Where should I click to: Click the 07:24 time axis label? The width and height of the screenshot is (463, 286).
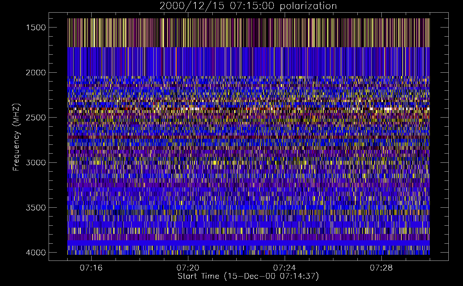coord(284,268)
